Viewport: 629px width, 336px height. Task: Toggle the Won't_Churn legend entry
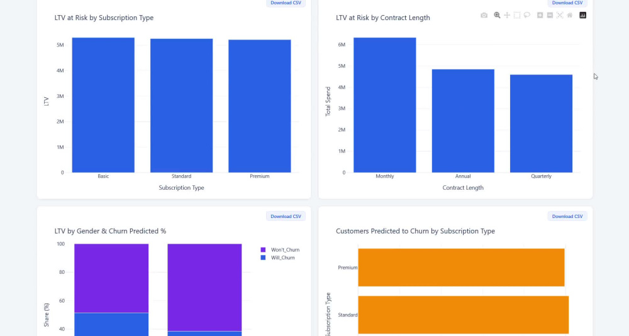[280, 250]
